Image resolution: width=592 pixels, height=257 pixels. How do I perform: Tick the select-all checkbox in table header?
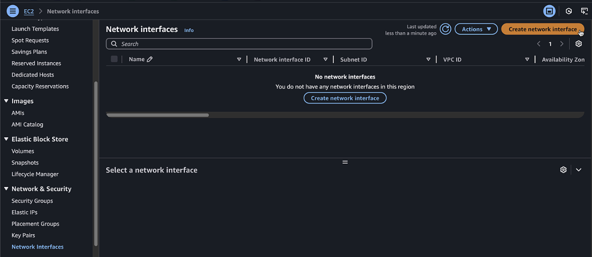114,59
